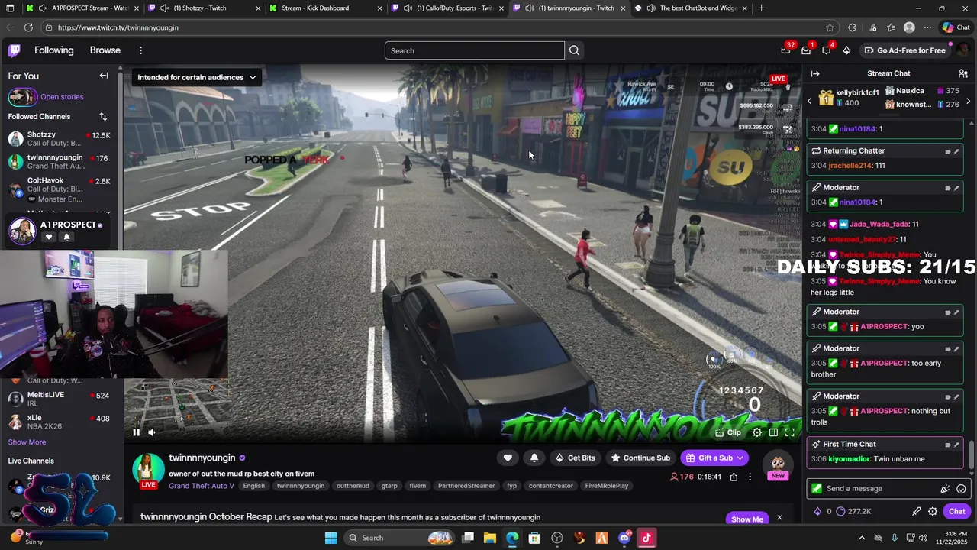Toggle audio on CallofDuty_Esports tab

[x=408, y=8]
